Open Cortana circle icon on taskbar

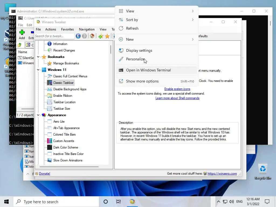tap(106, 202)
